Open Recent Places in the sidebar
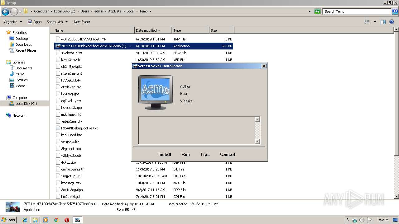 click(x=26, y=50)
